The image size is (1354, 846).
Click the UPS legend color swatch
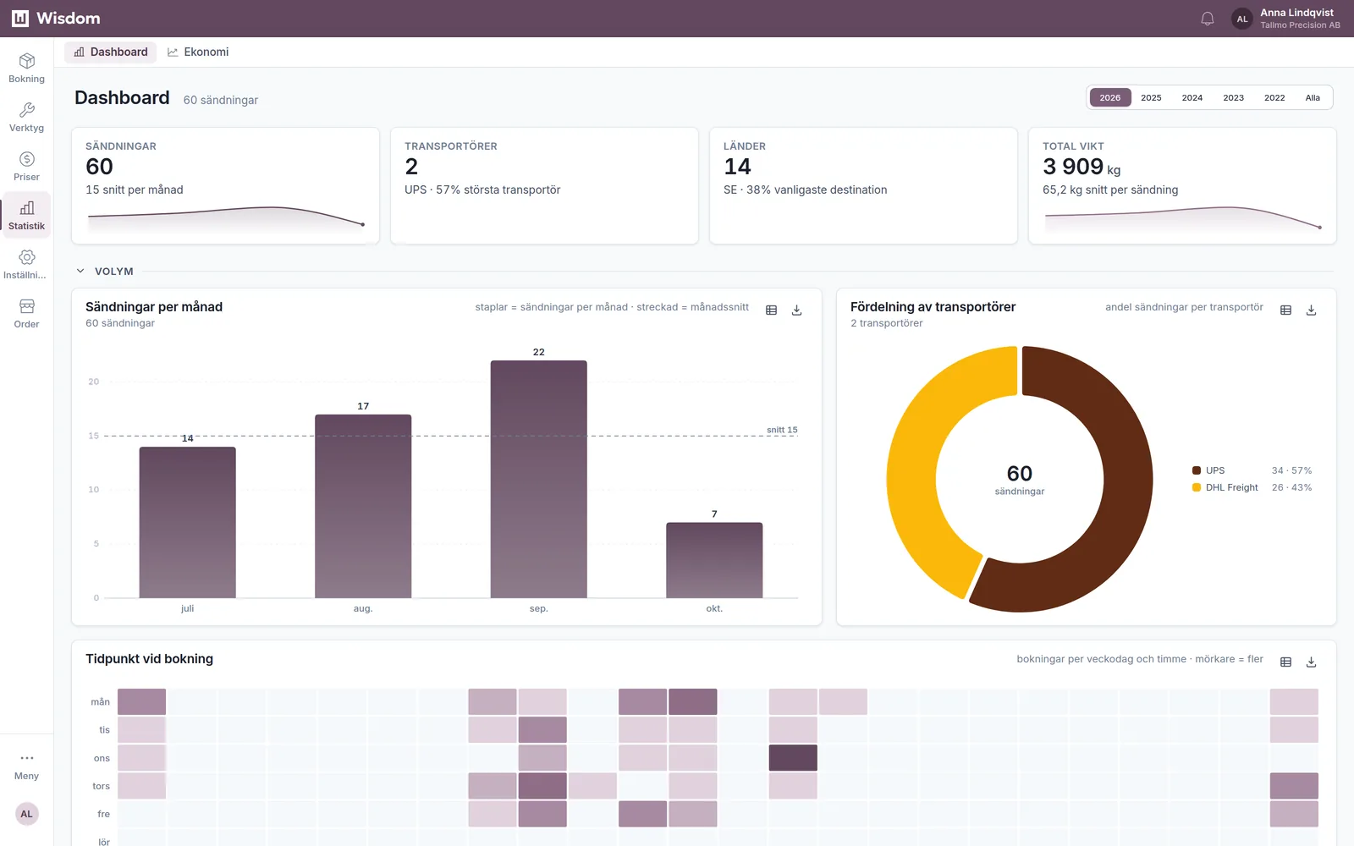[x=1197, y=470]
